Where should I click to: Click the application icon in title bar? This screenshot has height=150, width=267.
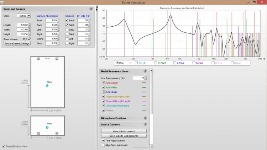point(2,2)
